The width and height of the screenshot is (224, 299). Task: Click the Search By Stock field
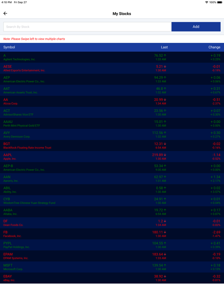(x=87, y=27)
